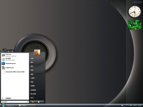Image resolution: width=143 pixels, height=107 pixels.
Task: Click the blue help icon in tray
Action: coord(125,105)
